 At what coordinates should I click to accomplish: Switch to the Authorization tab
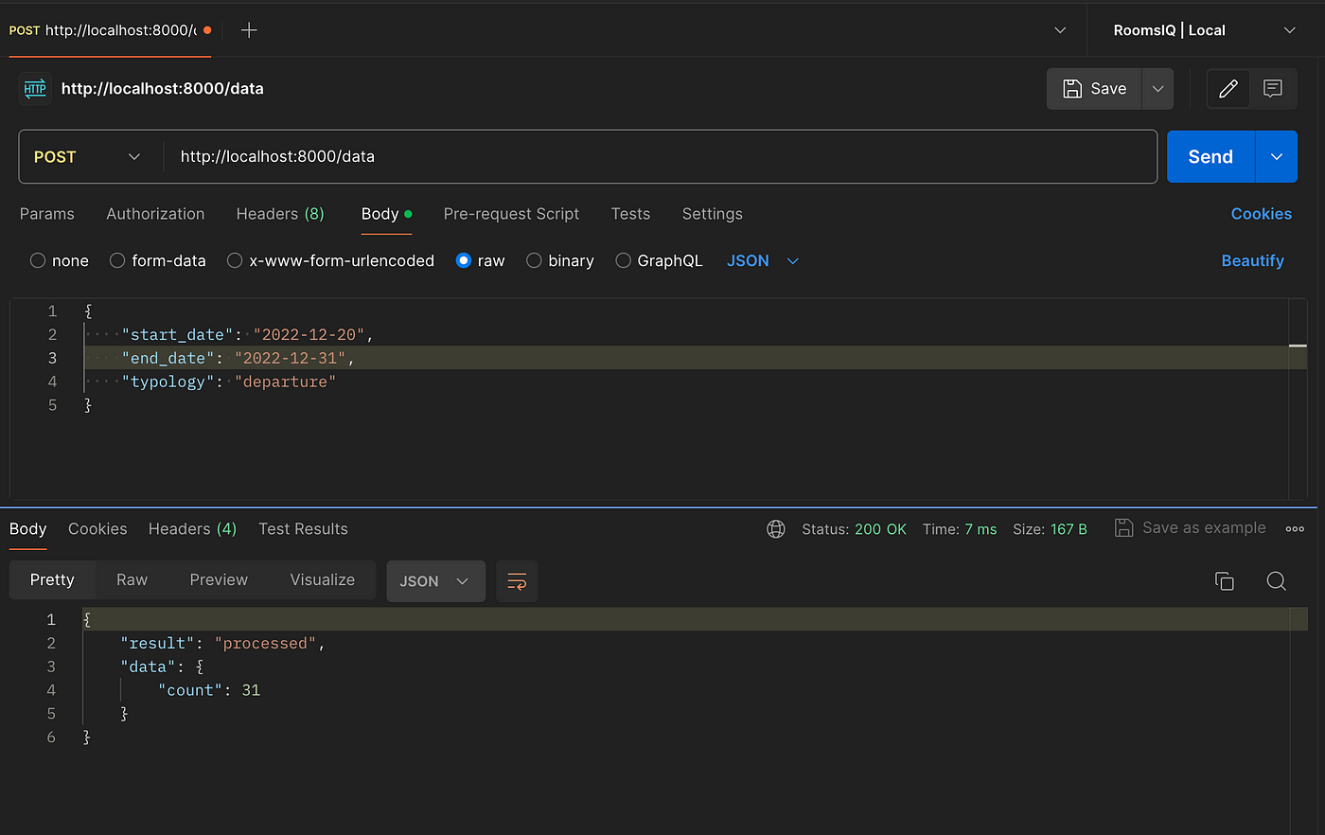(x=155, y=214)
